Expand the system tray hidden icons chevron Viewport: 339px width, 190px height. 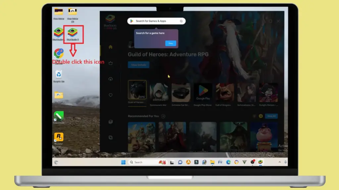tap(279, 162)
